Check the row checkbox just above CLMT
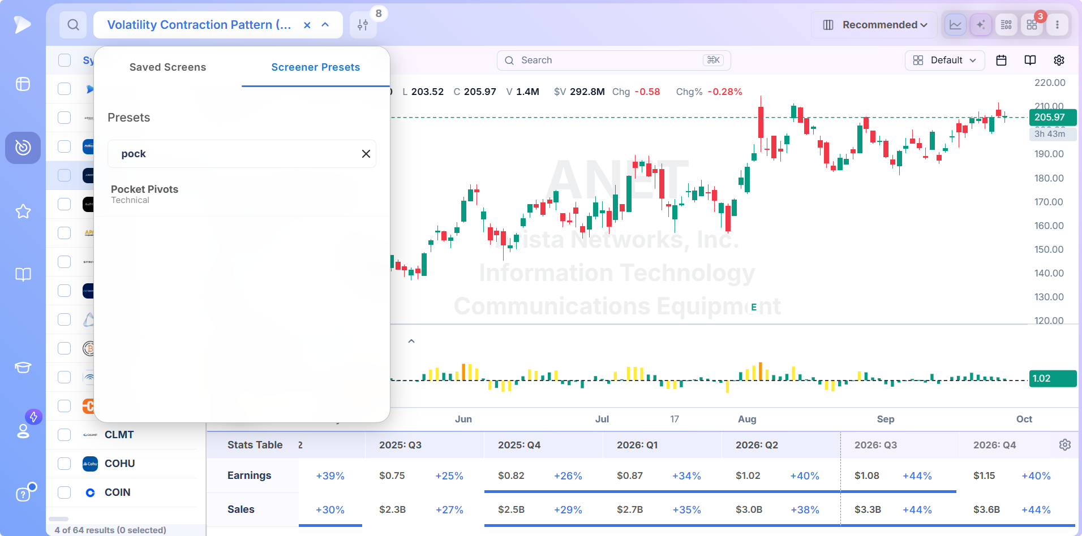 (x=65, y=406)
